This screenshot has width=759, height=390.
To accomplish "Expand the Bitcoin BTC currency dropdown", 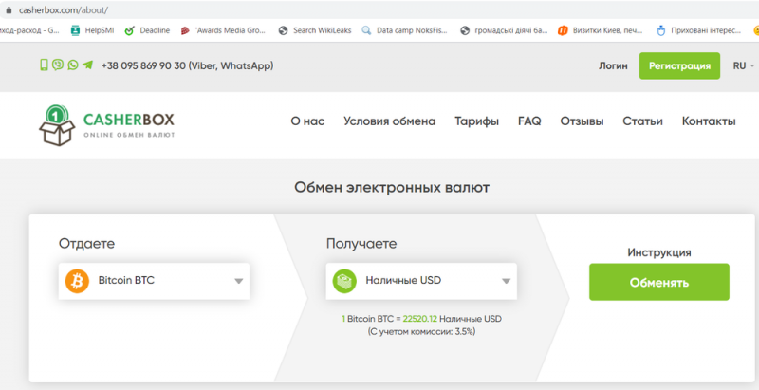I will coord(239,282).
